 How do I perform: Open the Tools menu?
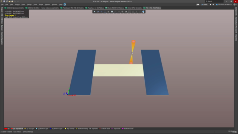click(35, 4)
